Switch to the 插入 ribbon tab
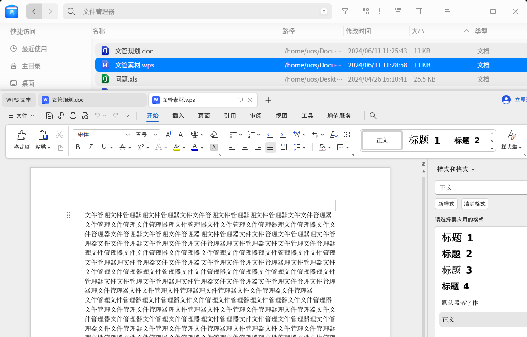 click(178, 116)
